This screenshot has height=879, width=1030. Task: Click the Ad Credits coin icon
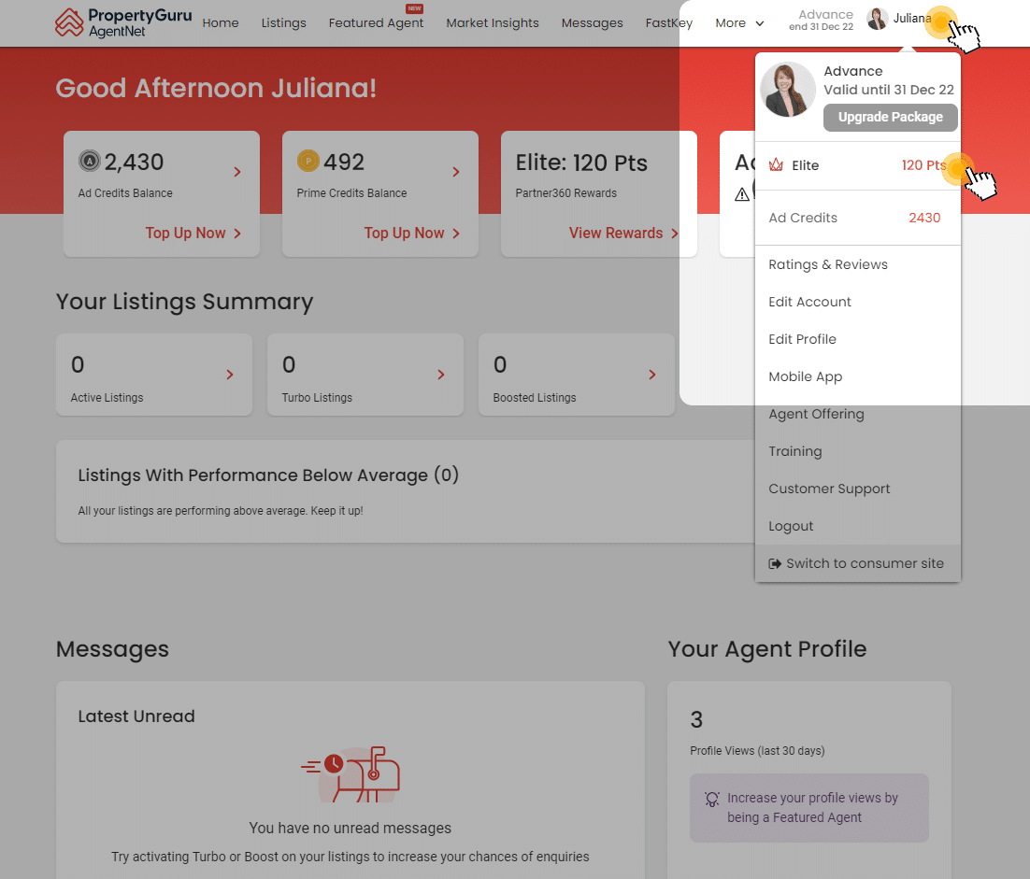pos(90,161)
